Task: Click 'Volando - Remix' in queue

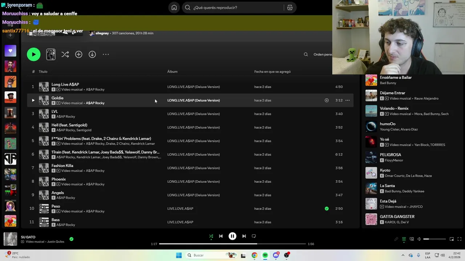Action: pos(394,108)
